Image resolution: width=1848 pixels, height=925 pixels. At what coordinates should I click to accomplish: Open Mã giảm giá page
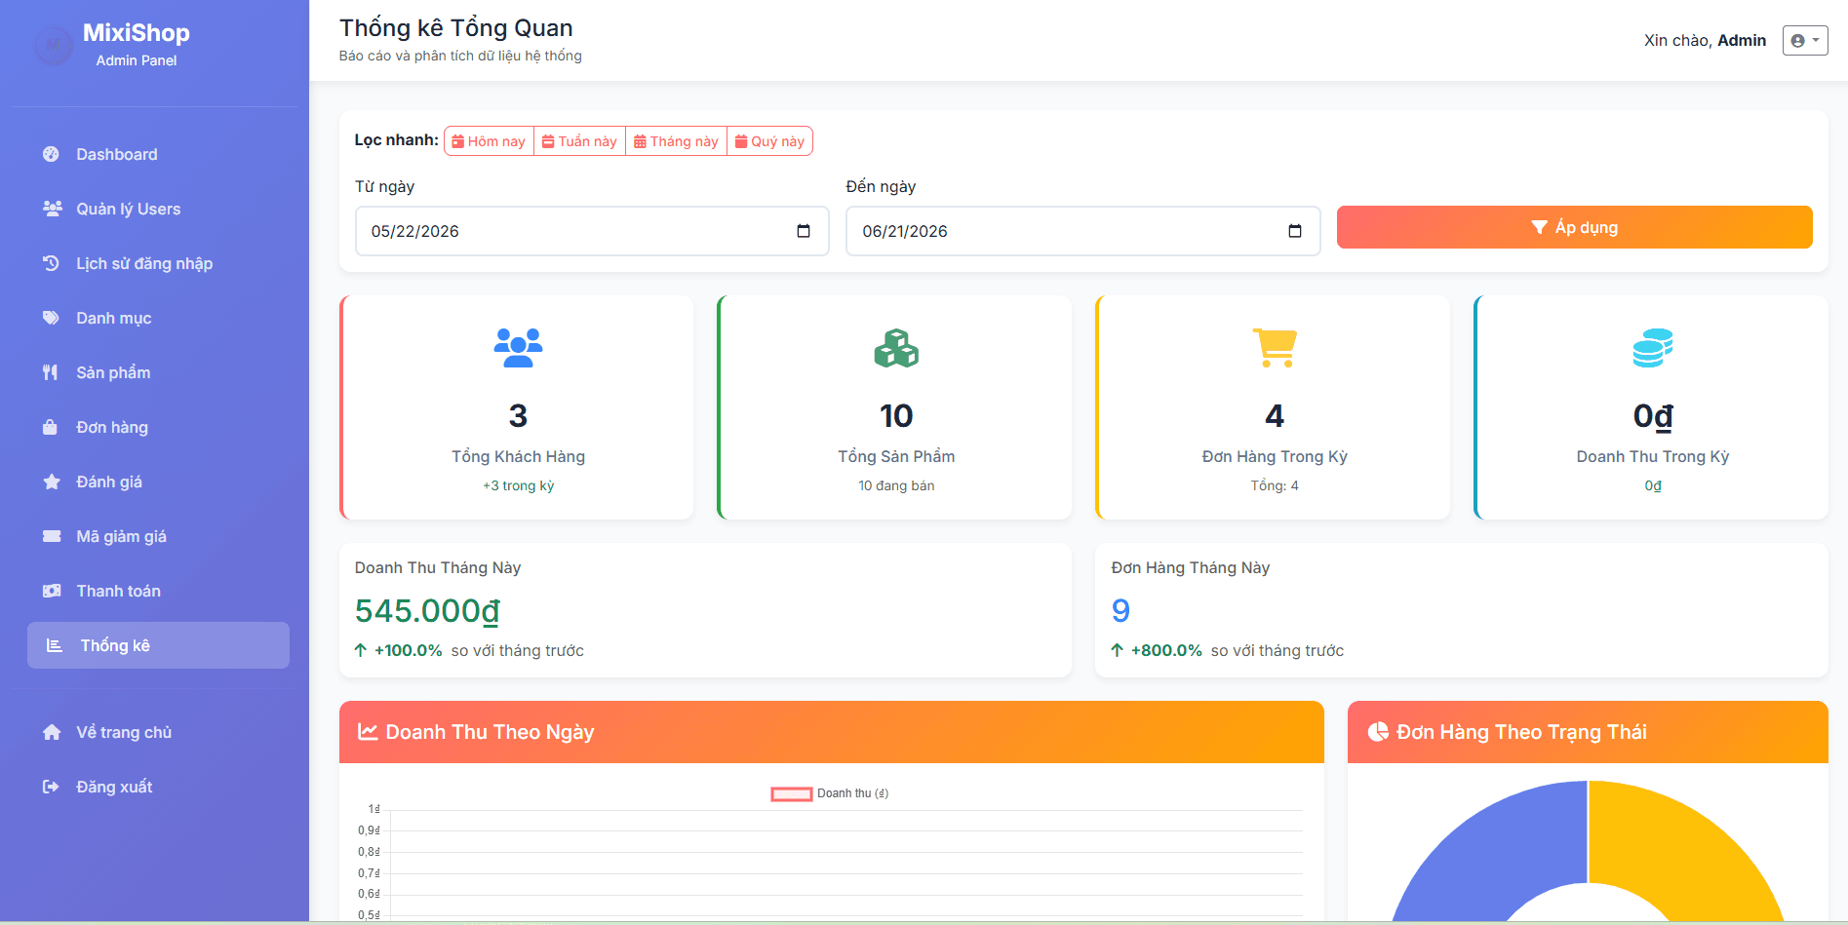point(158,536)
